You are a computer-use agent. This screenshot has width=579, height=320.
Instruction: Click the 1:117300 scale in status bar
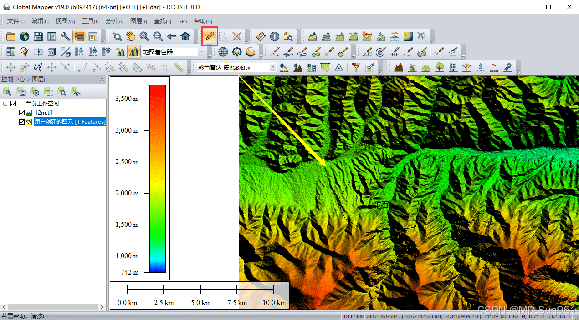[353, 316]
